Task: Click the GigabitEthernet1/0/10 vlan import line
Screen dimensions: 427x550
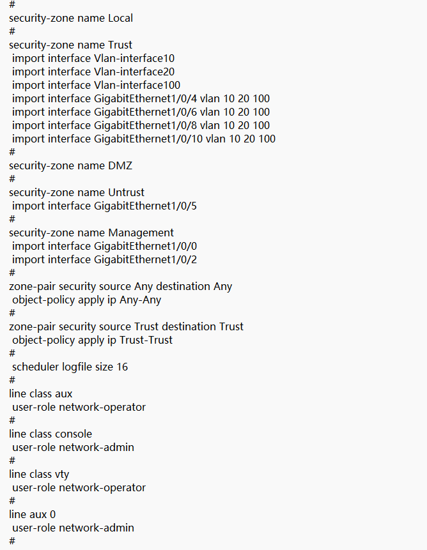Action: (x=144, y=139)
